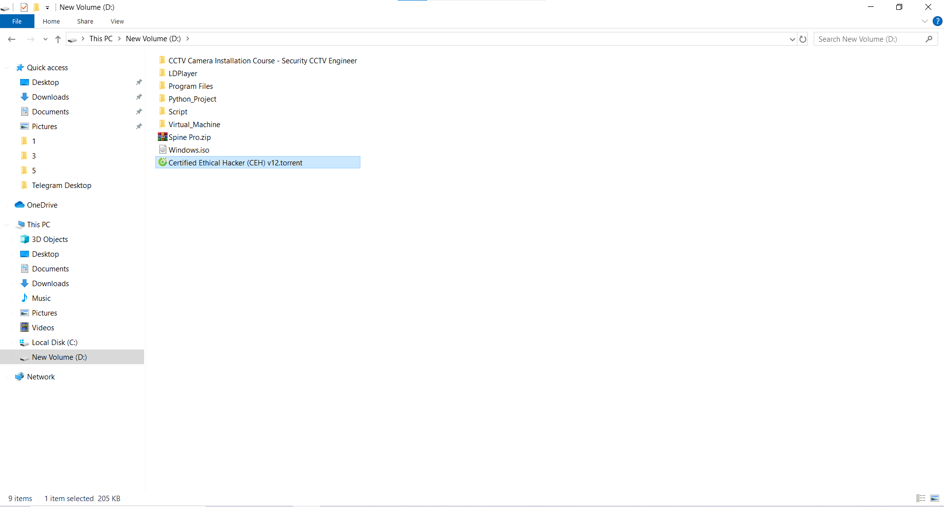Click New Volume (D:) breadcrumb segment

click(x=153, y=39)
